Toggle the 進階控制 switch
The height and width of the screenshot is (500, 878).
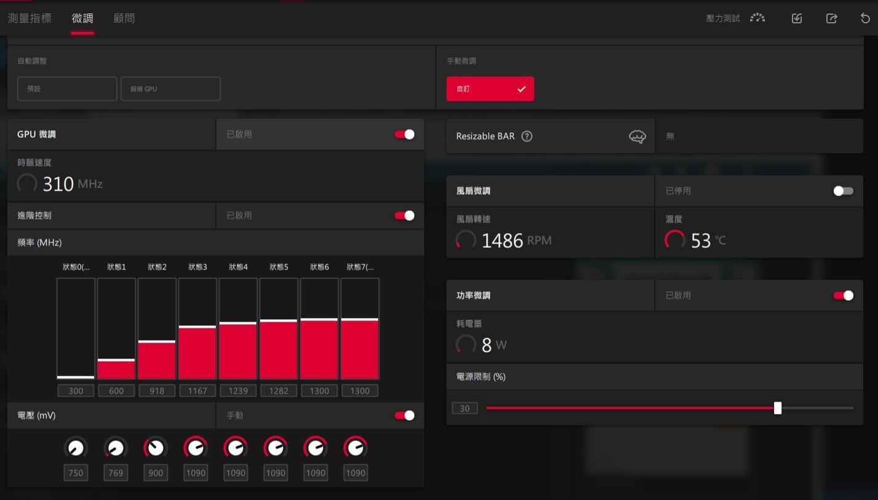(405, 215)
